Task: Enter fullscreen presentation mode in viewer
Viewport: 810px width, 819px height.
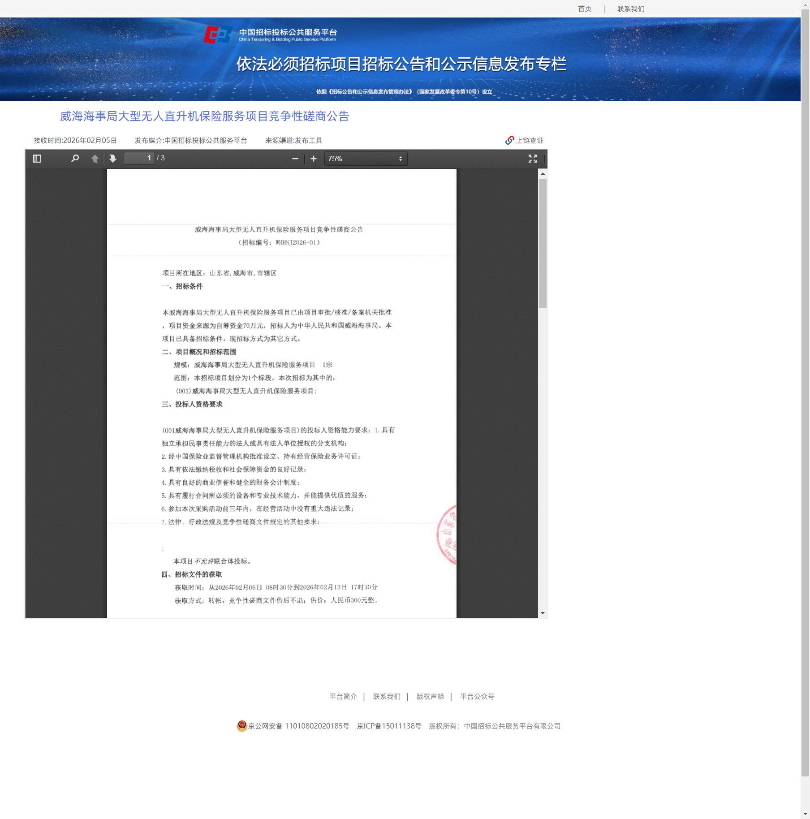Action: click(532, 159)
